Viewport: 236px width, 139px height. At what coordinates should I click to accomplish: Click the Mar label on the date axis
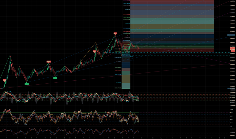tap(161, 138)
